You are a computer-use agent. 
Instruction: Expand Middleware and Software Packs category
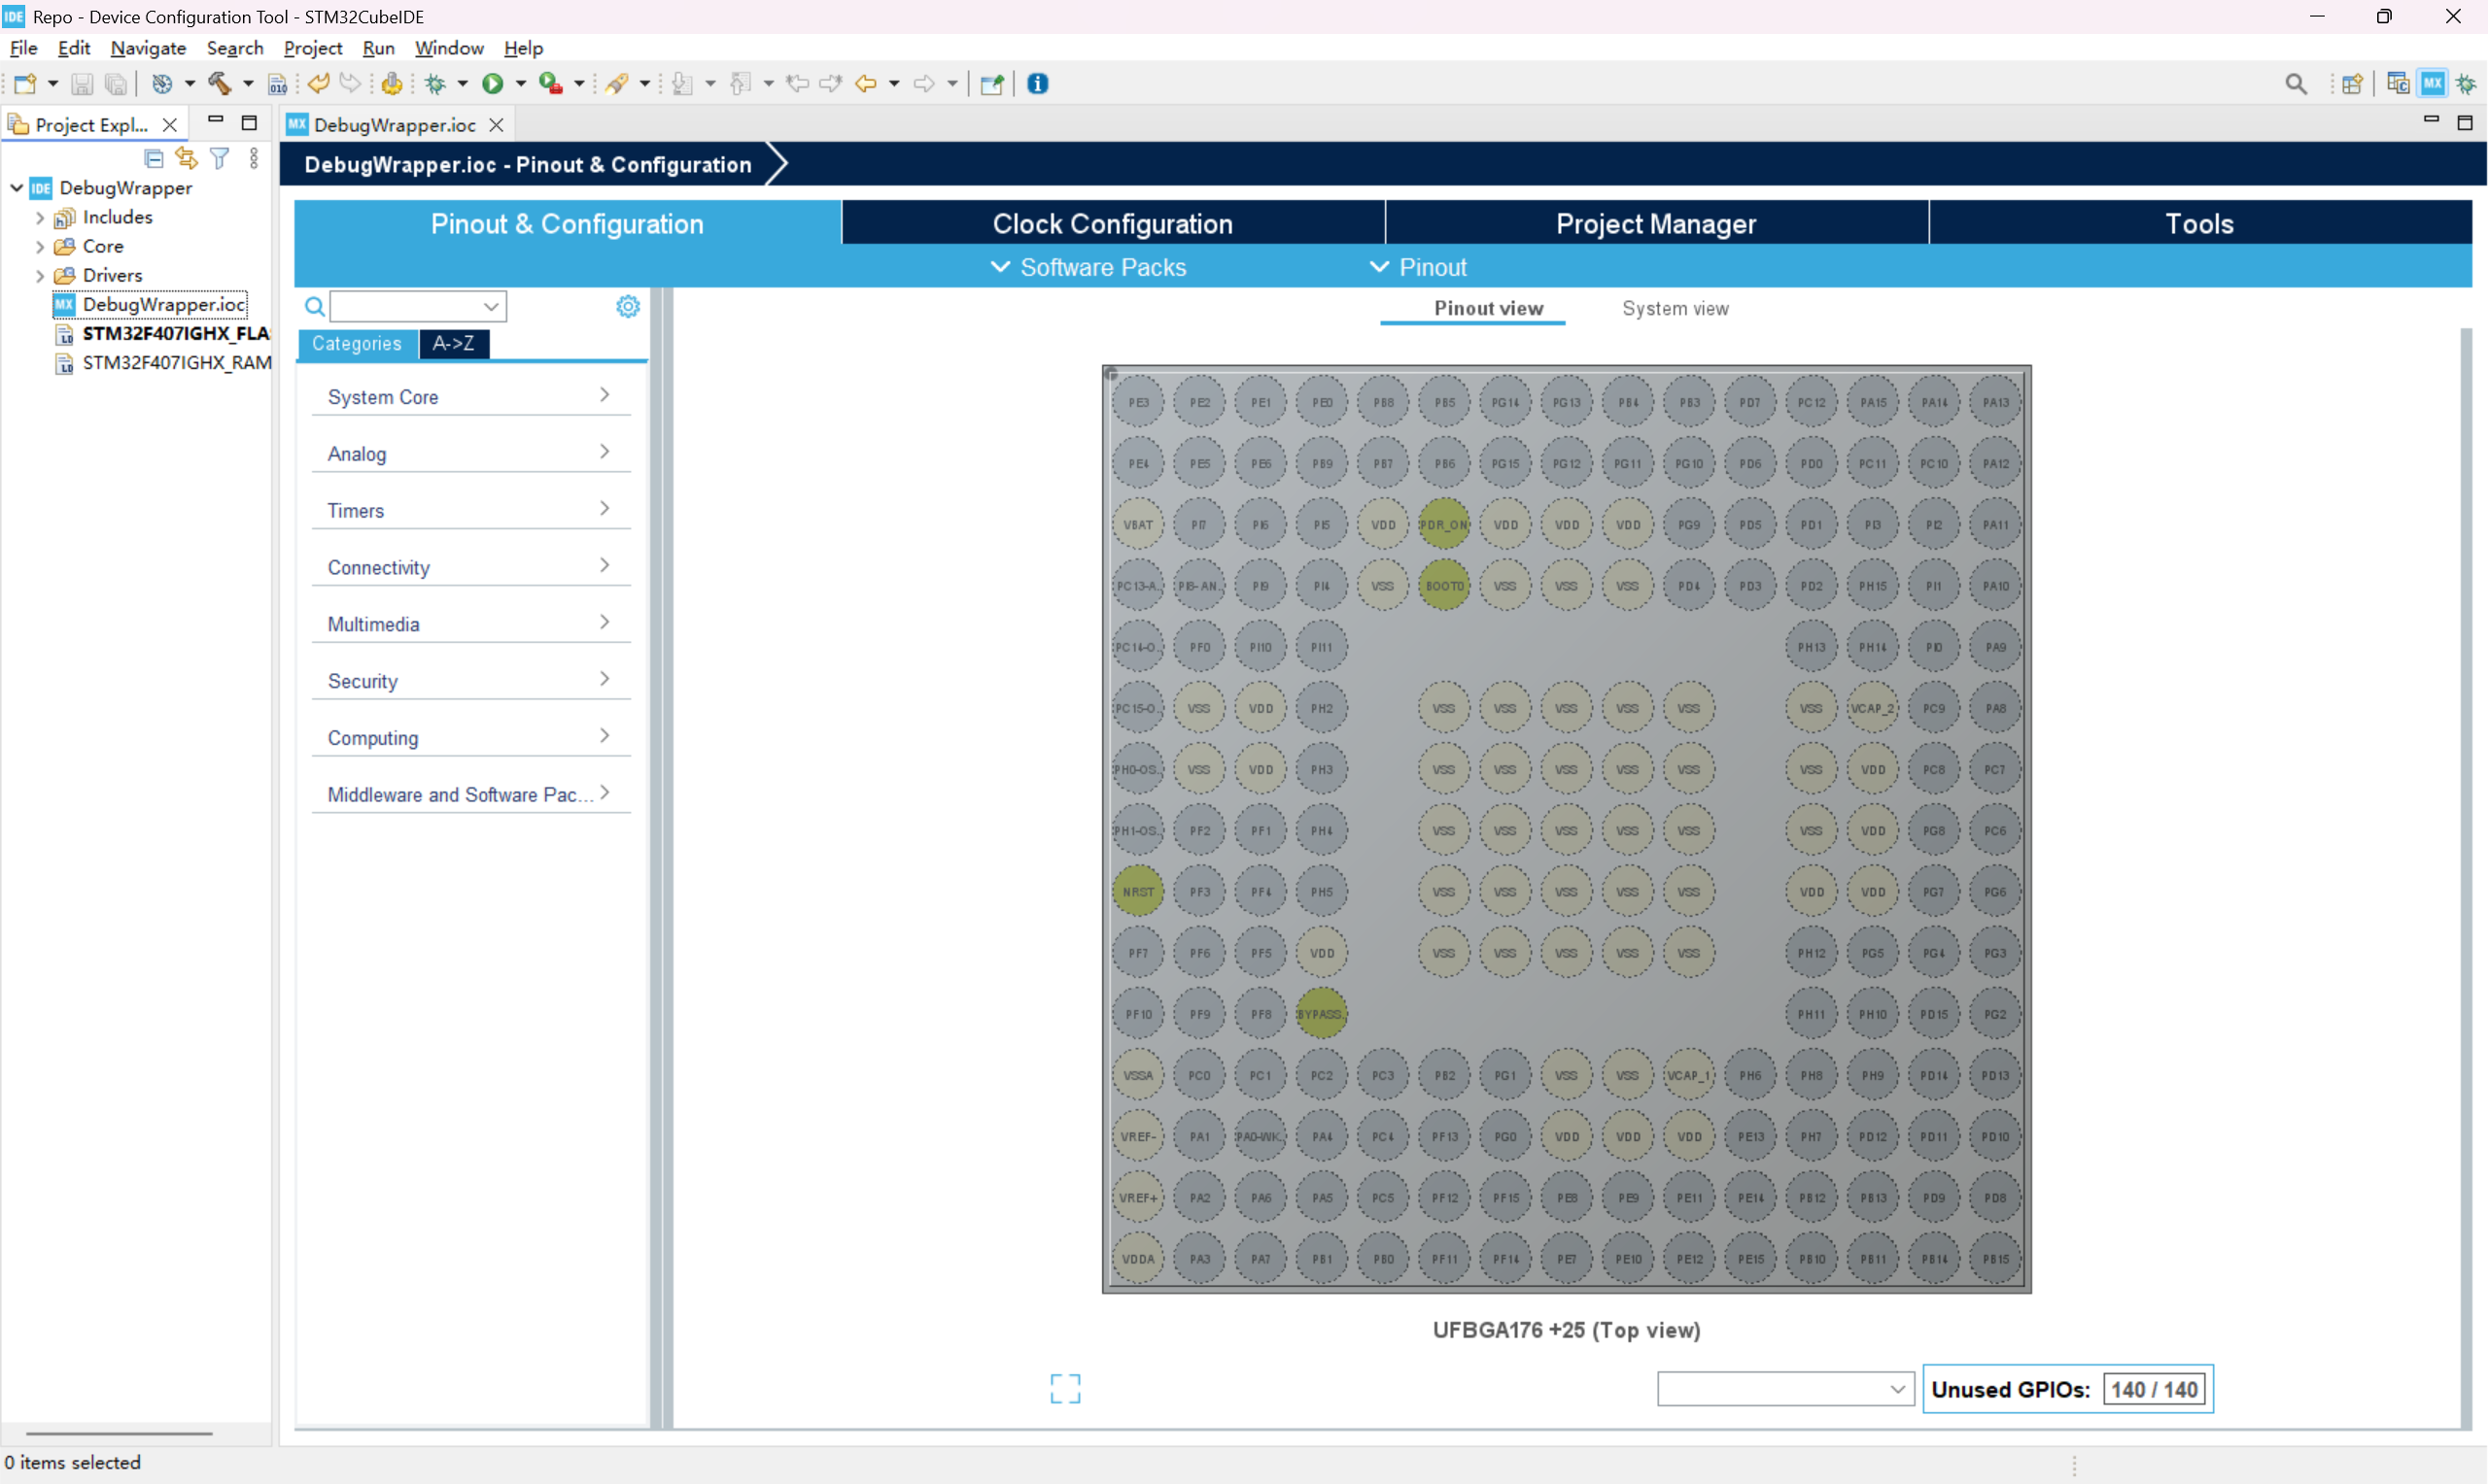pyautogui.click(x=470, y=796)
